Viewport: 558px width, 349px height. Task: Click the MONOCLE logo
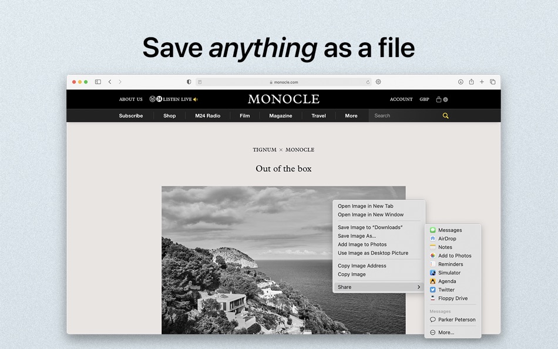[284, 99]
